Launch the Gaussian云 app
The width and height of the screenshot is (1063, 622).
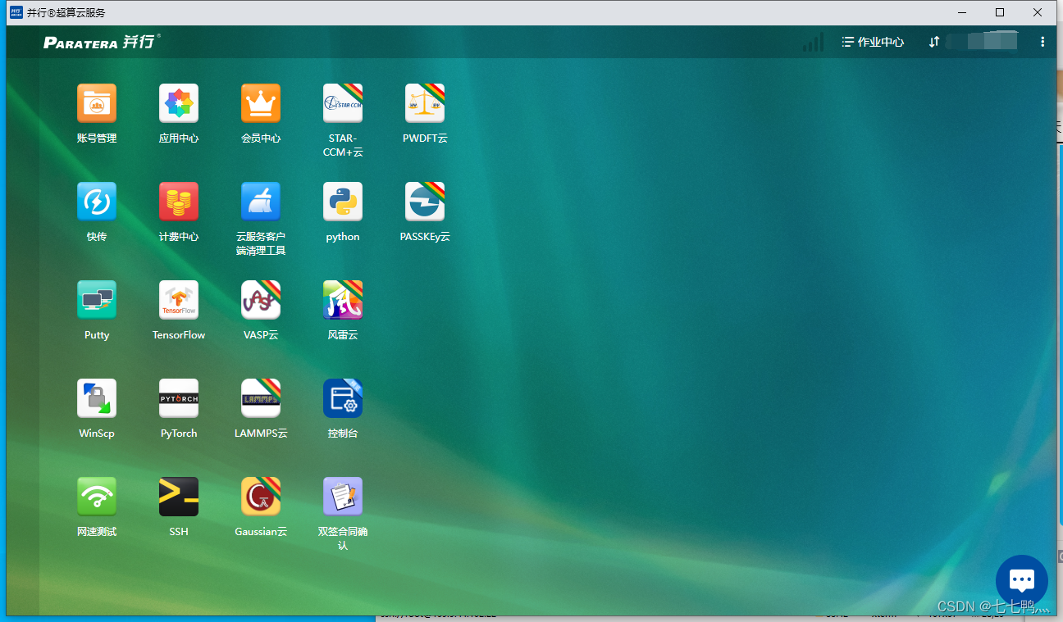tap(261, 497)
